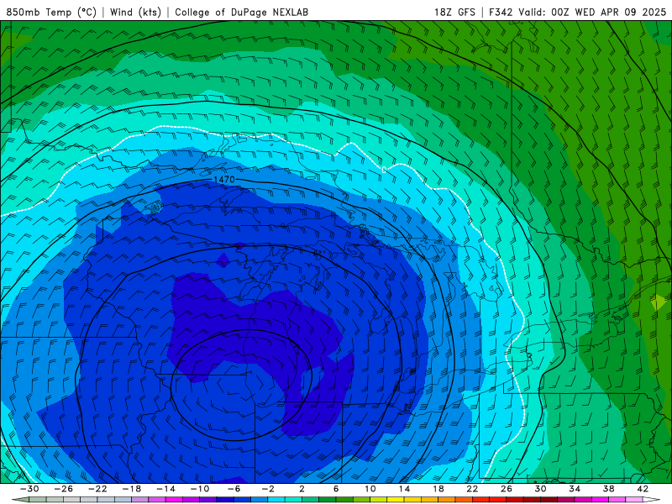
Task: Click the '2' colorbar scale label
Action: 302,489
